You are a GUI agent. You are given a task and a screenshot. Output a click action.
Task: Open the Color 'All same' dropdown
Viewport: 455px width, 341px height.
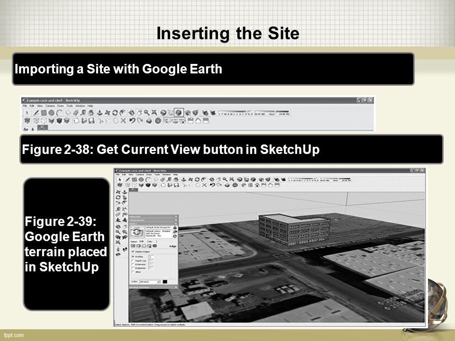point(150,281)
